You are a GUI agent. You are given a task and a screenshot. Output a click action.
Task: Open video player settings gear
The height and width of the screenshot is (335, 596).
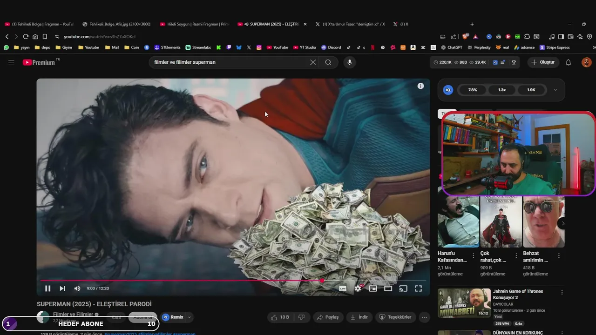pyautogui.click(x=358, y=288)
